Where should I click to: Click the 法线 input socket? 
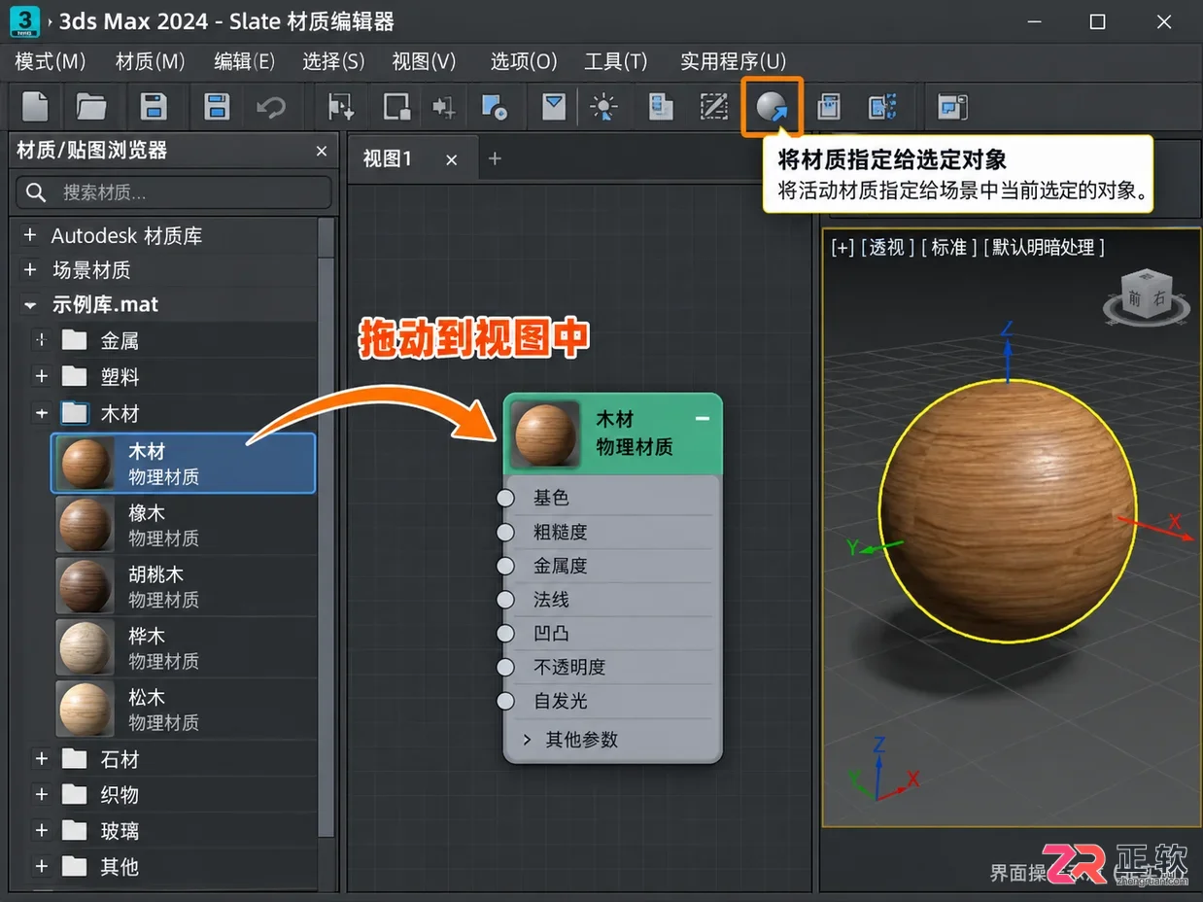pyautogui.click(x=505, y=600)
